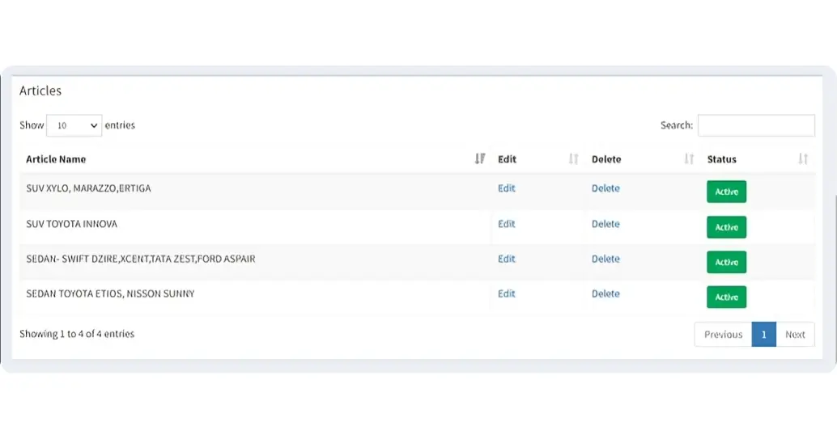Go to page 1 in pagination
Viewport: 837px width, 439px height.
(x=763, y=334)
